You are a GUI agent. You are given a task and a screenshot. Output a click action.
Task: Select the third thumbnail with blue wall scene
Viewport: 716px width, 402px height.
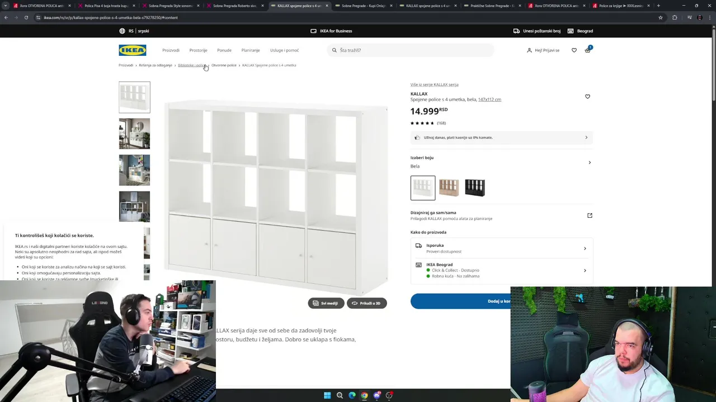tap(134, 170)
